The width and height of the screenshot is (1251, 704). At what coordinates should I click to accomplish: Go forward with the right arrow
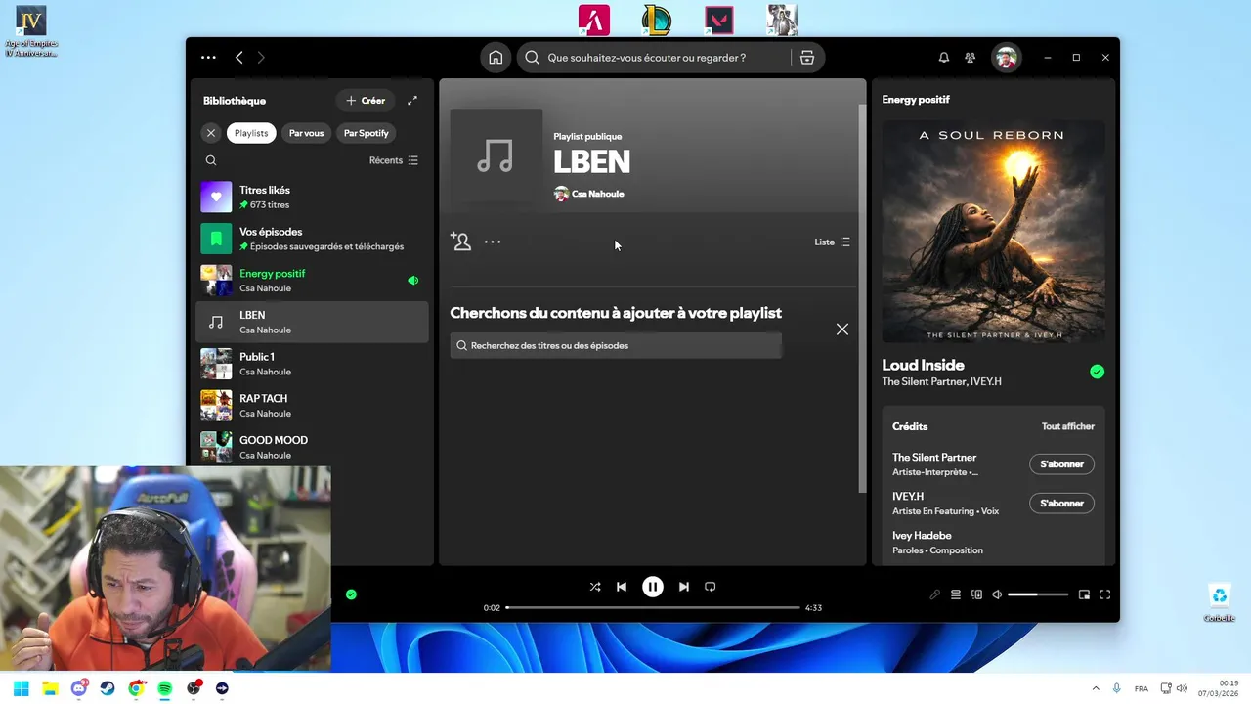pos(261,58)
